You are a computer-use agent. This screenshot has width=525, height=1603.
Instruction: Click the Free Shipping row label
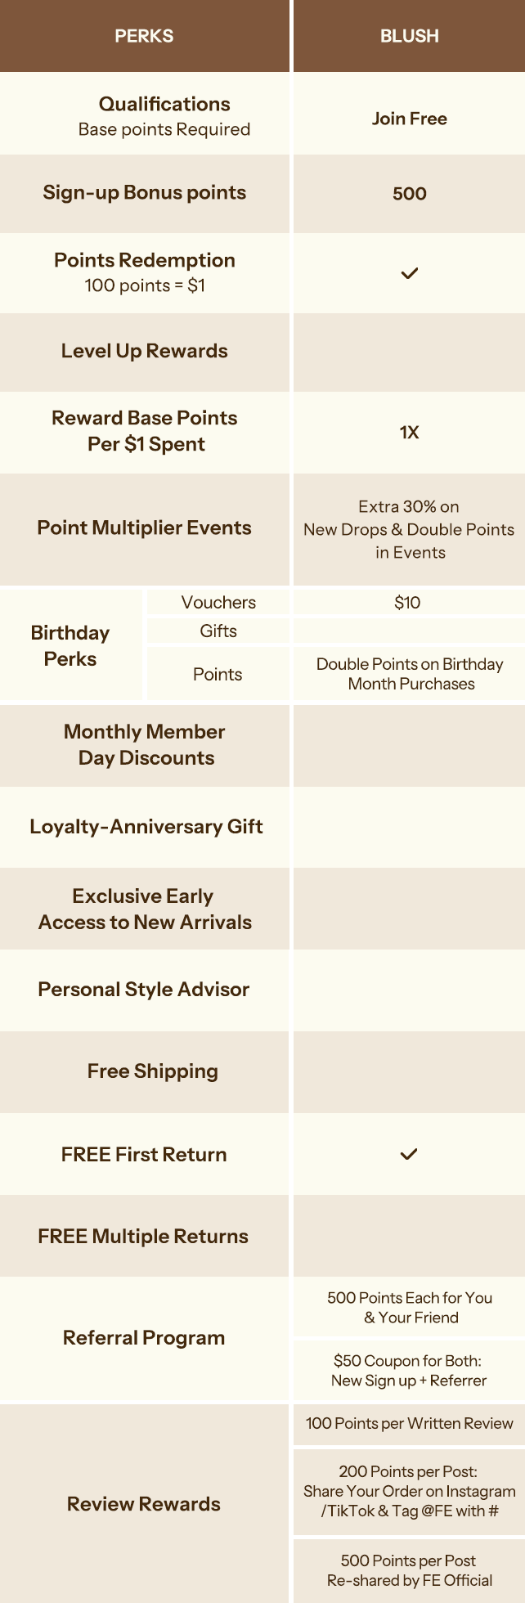click(153, 1071)
